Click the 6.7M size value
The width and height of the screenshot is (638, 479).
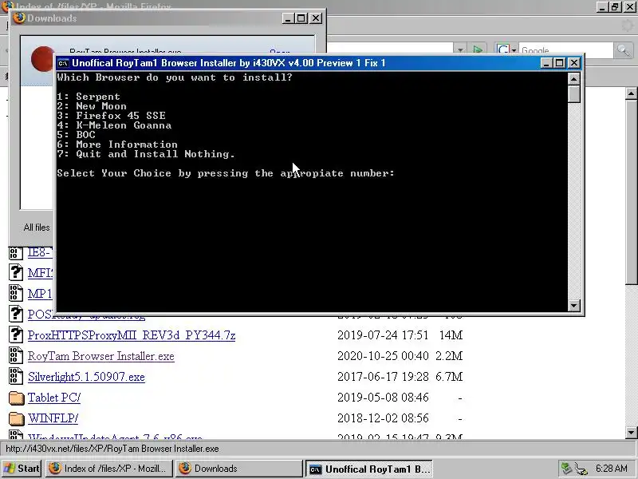(x=449, y=377)
